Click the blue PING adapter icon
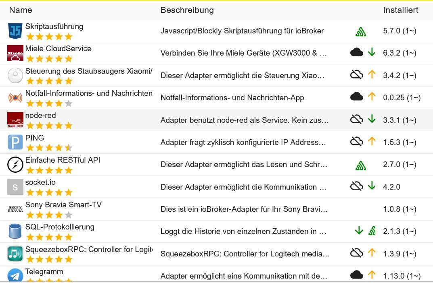Image resolution: width=433 pixels, height=283 pixels. [15, 142]
